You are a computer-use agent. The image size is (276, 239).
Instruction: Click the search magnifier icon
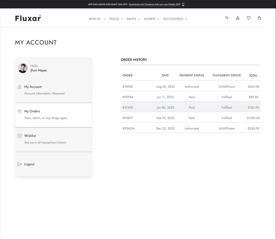click(x=227, y=18)
